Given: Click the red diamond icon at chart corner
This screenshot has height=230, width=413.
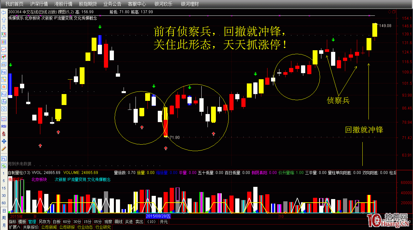Looking at the screenshot, I should pos(389,12).
